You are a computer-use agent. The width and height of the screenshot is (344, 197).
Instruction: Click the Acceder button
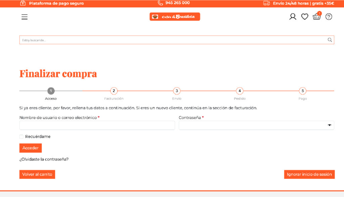click(x=31, y=148)
